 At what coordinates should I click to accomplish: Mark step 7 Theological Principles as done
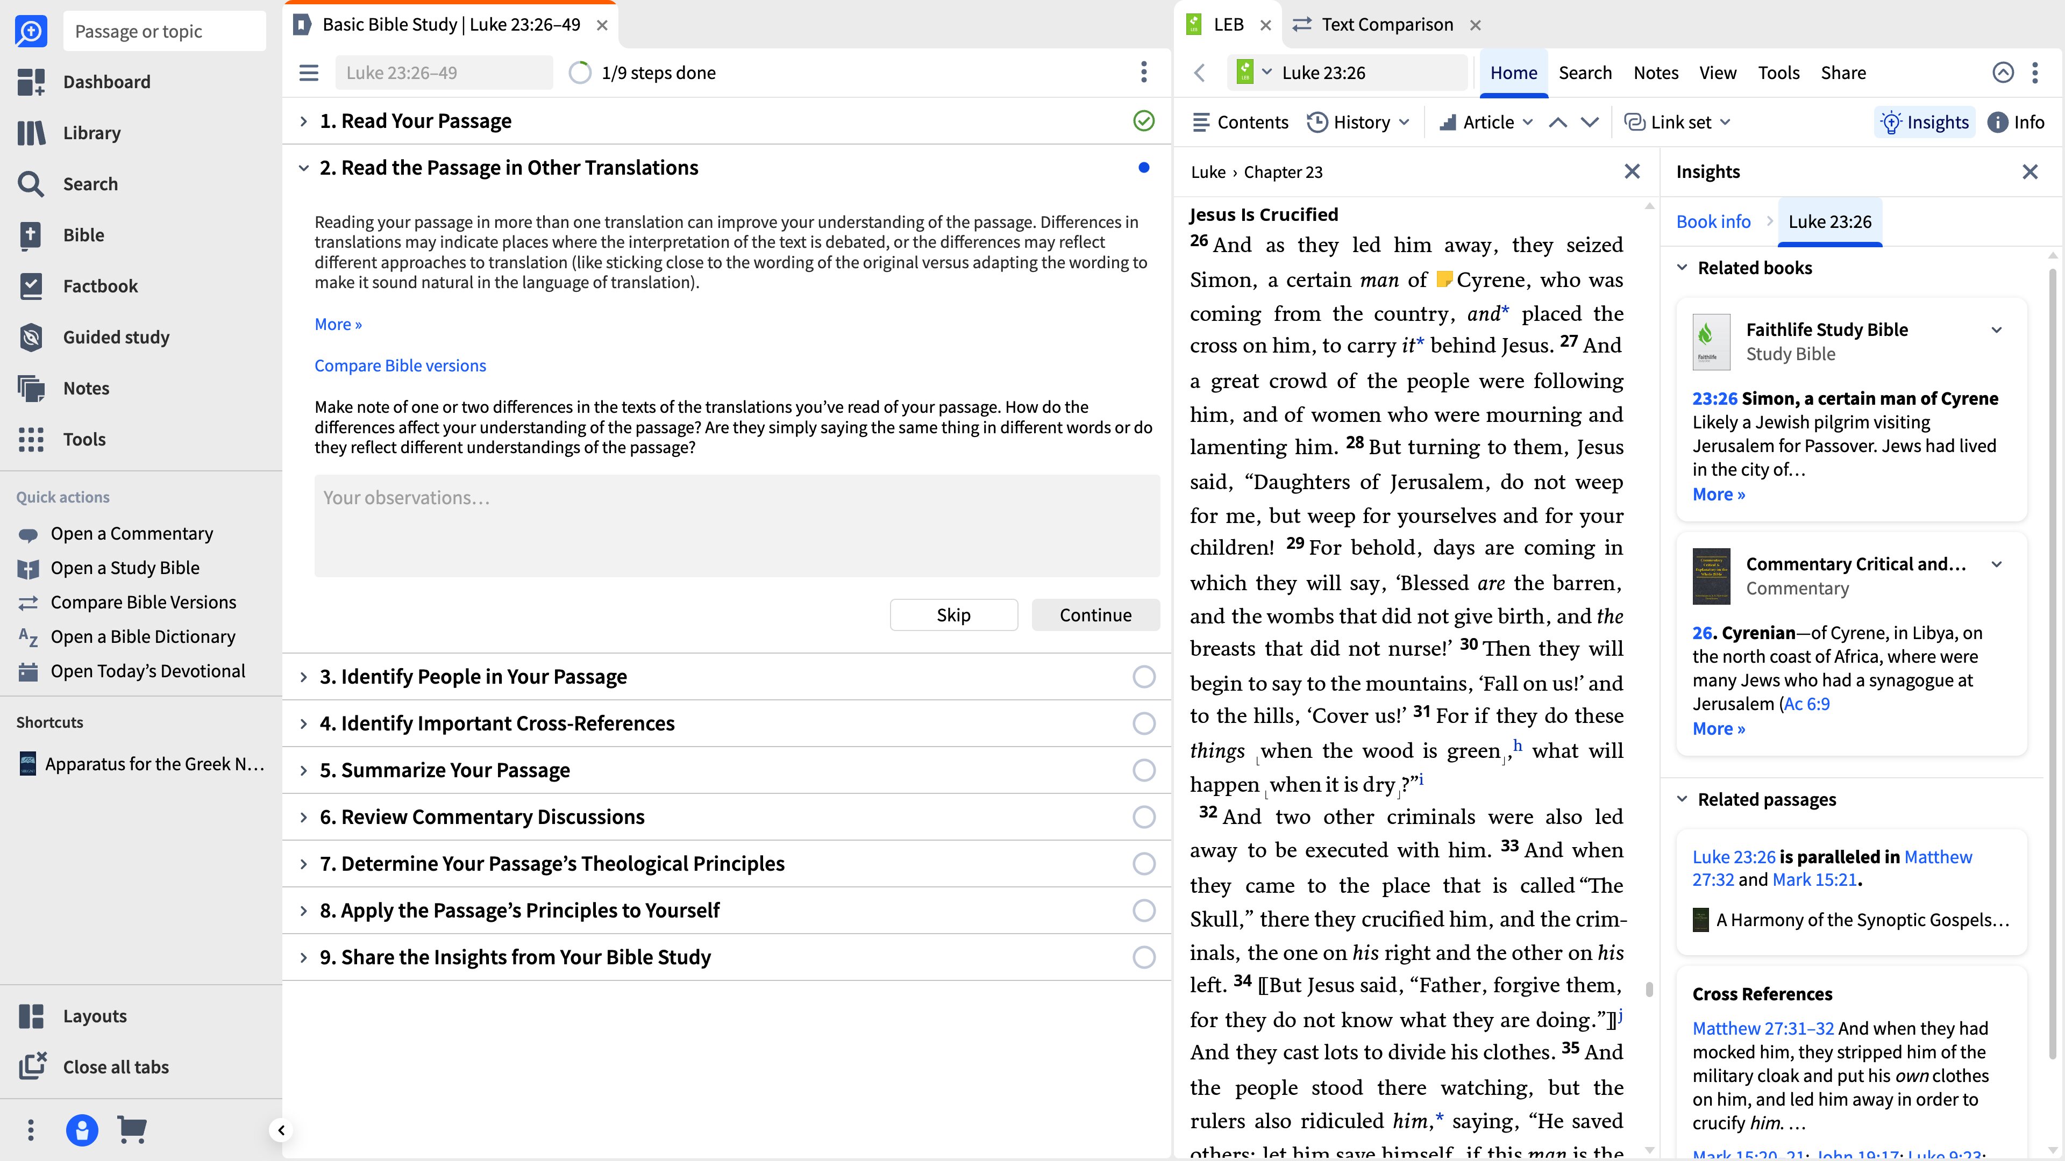click(1144, 864)
